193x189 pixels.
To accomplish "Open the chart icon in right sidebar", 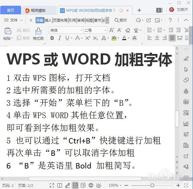I will [x=186, y=124].
